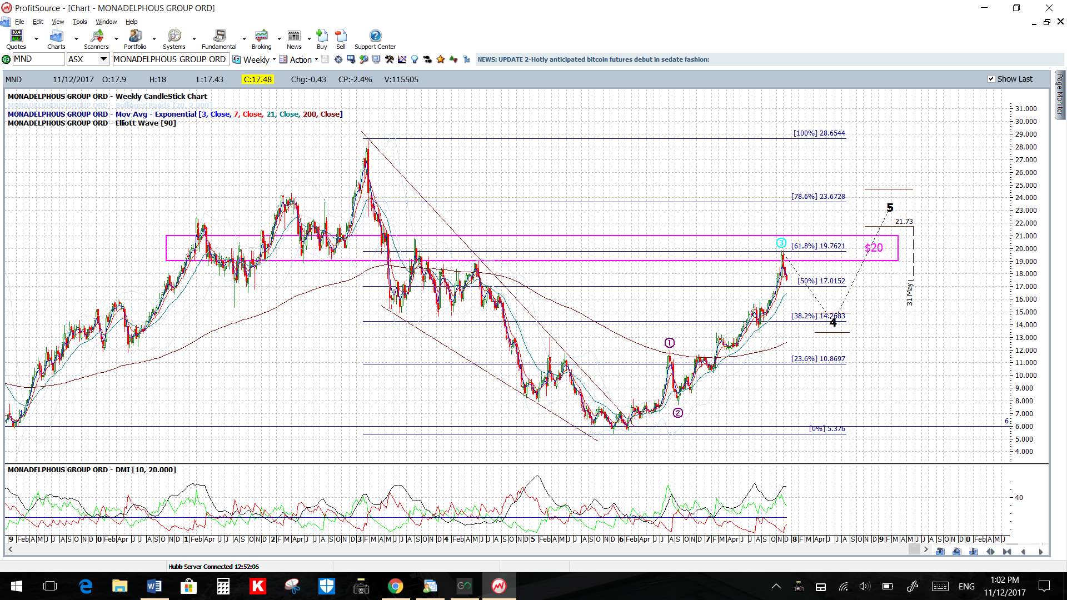The height and width of the screenshot is (600, 1067).
Task: Click the highlighted C:17.48 close value
Action: pyautogui.click(x=258, y=79)
